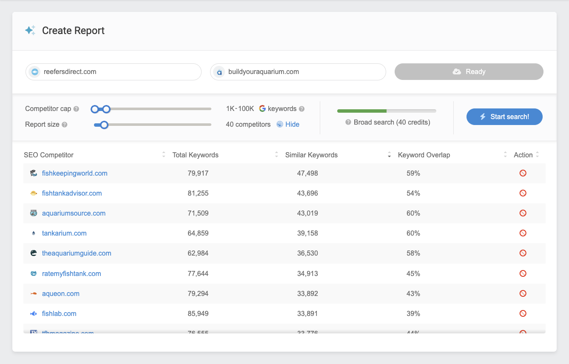Exclude fishlab.com via block icon
The width and height of the screenshot is (569, 364).
[523, 313]
